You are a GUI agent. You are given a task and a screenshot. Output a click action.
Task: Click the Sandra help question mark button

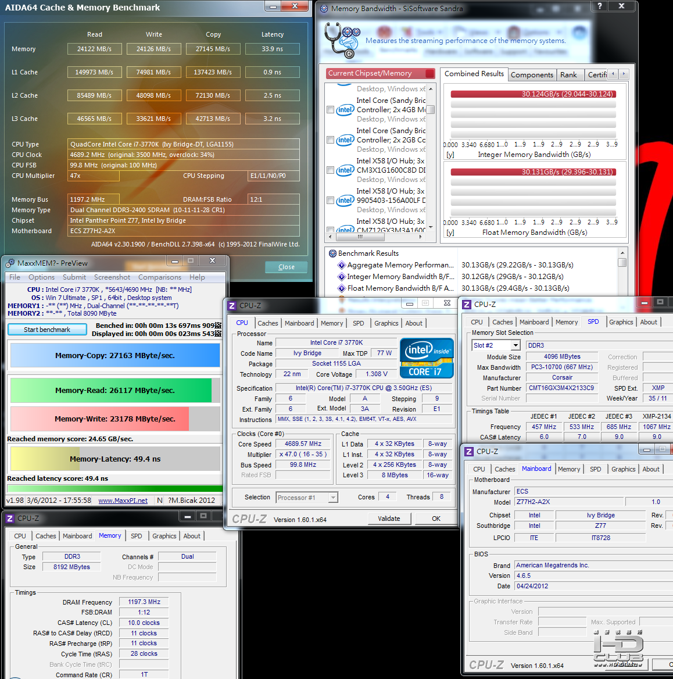click(599, 6)
